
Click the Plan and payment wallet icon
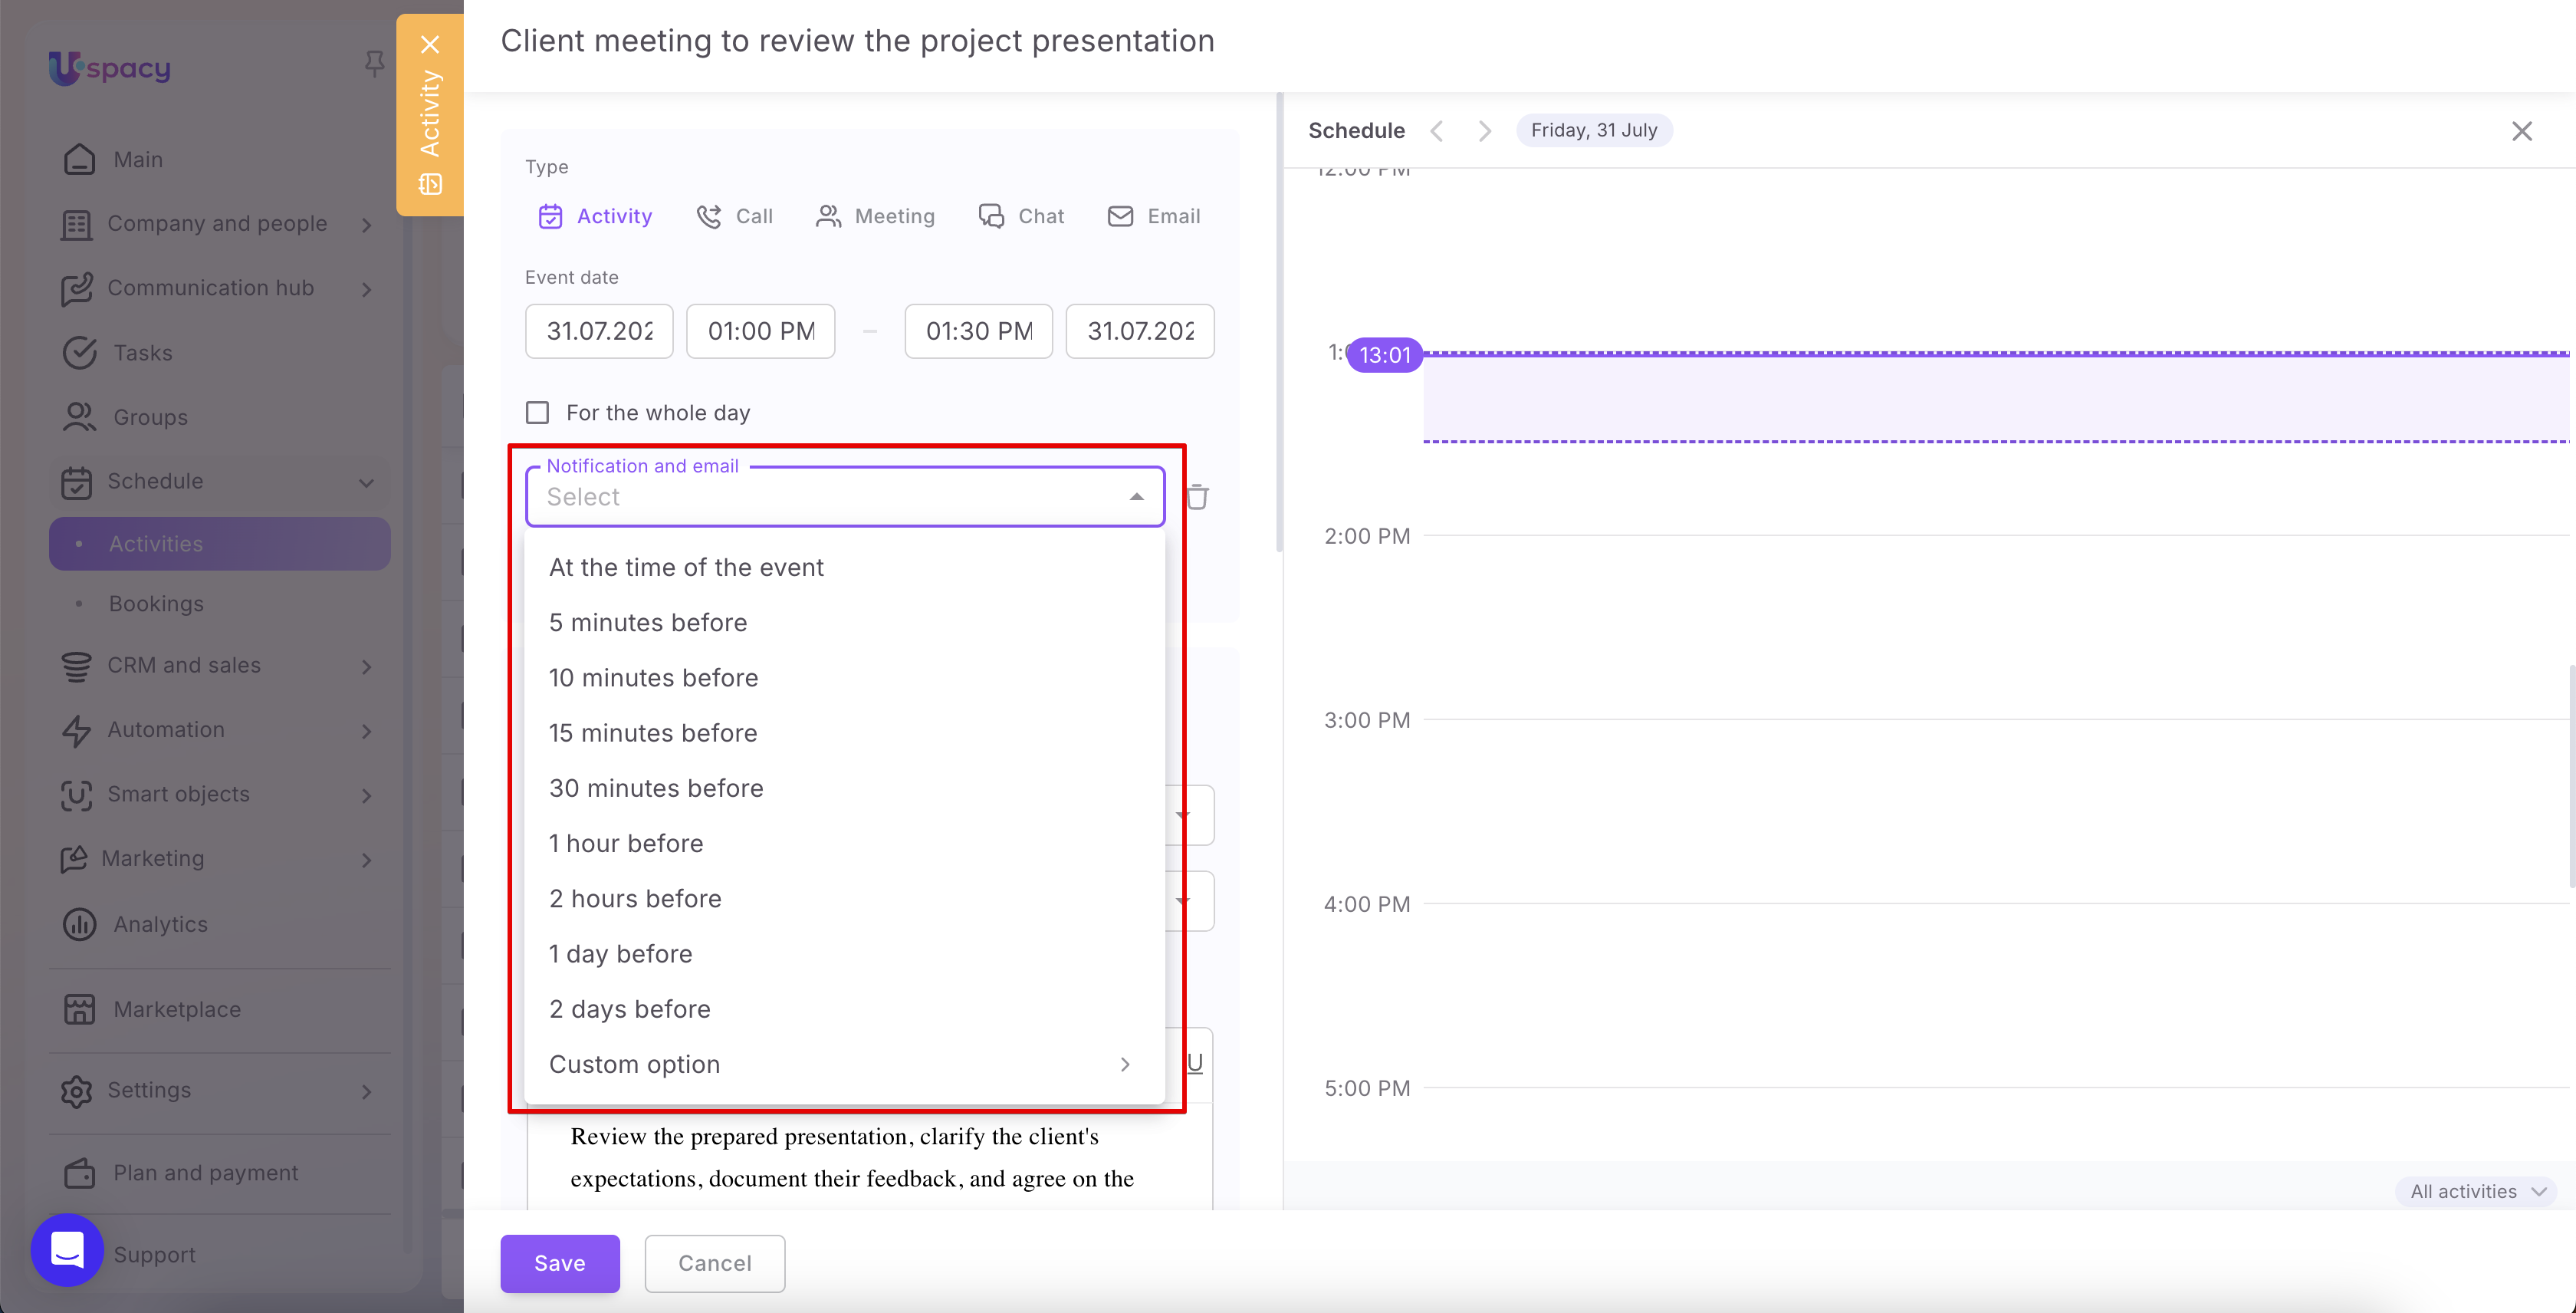(79, 1173)
